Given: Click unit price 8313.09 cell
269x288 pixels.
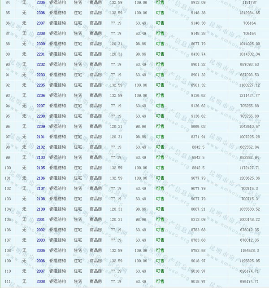Looking at the screenshot, I should click(x=198, y=219).
